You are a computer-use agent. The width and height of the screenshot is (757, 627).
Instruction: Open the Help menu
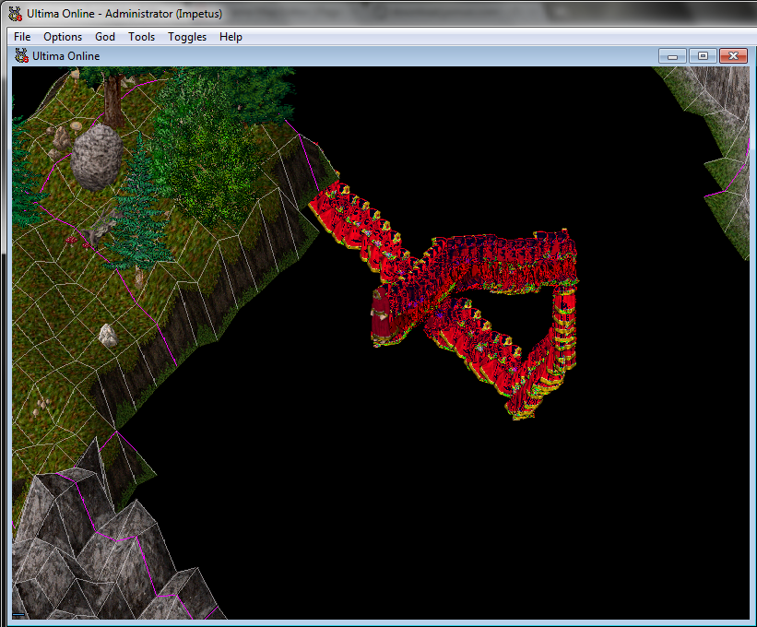coord(231,37)
